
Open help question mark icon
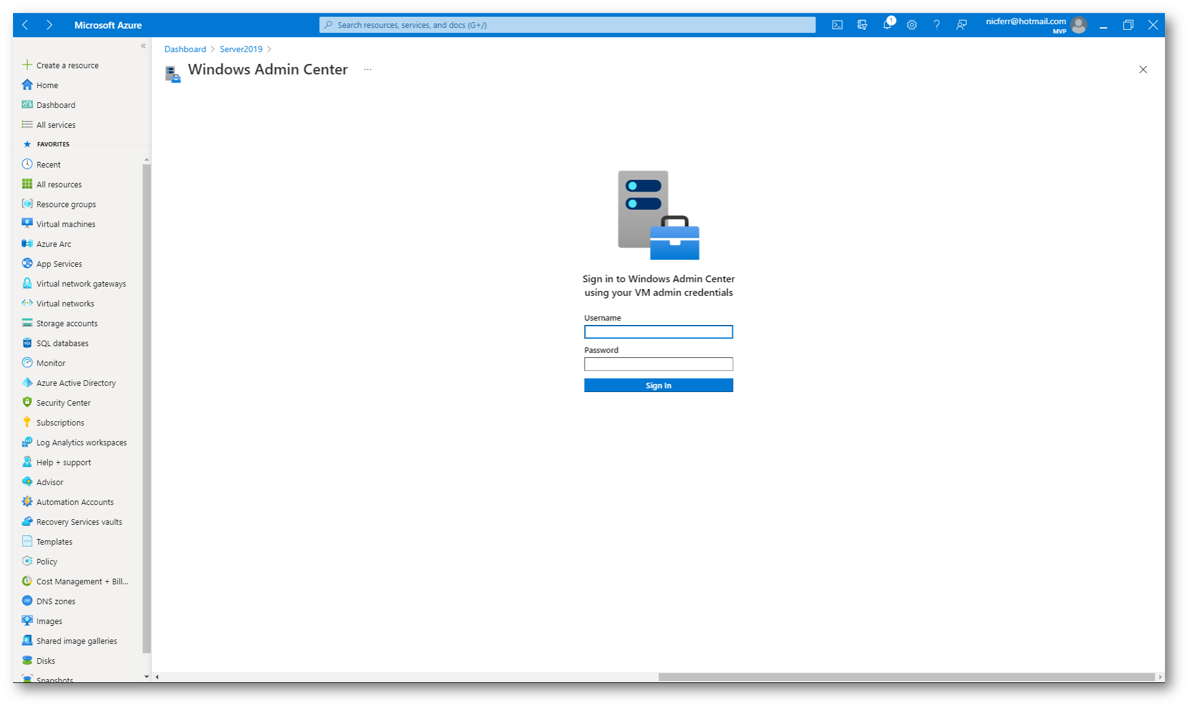click(936, 25)
